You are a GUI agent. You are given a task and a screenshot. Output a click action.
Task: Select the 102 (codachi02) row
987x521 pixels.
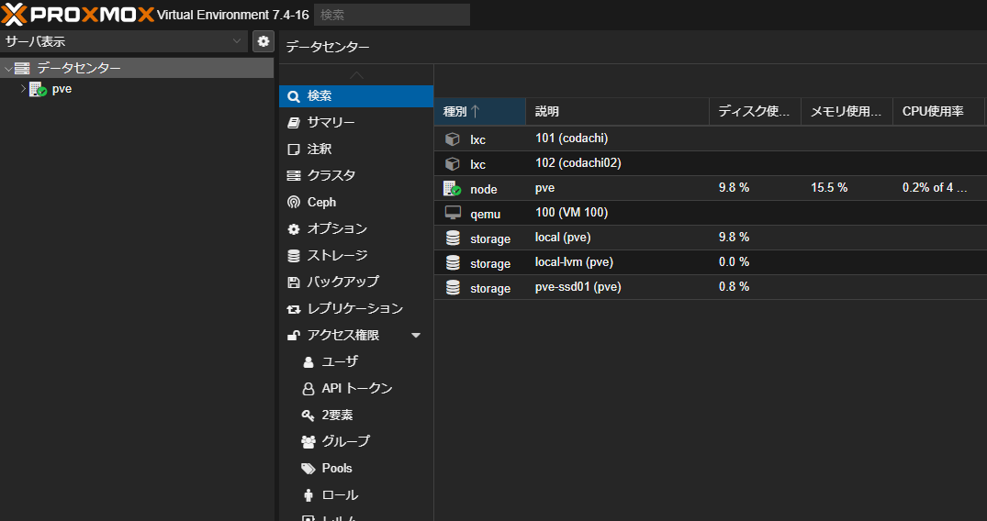pyautogui.click(x=711, y=163)
